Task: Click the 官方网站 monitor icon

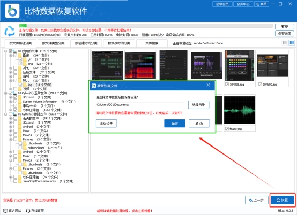Action: click(6, 211)
